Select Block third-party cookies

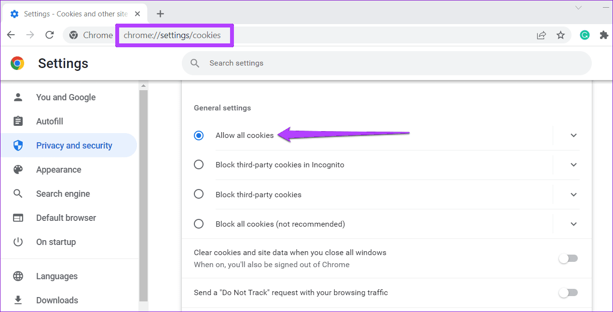199,194
